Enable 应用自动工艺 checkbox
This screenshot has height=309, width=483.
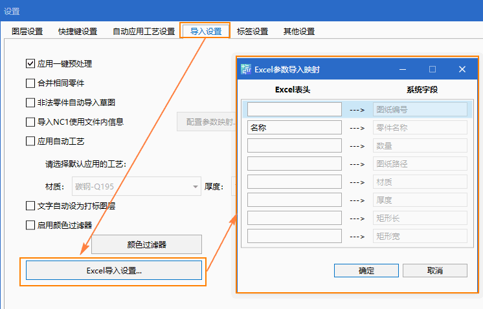tap(30, 141)
